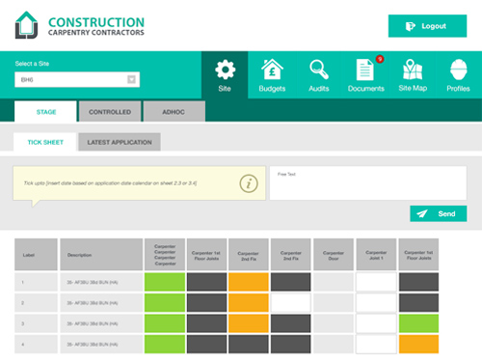
Task: Open the Documents page icon
Action: click(364, 70)
